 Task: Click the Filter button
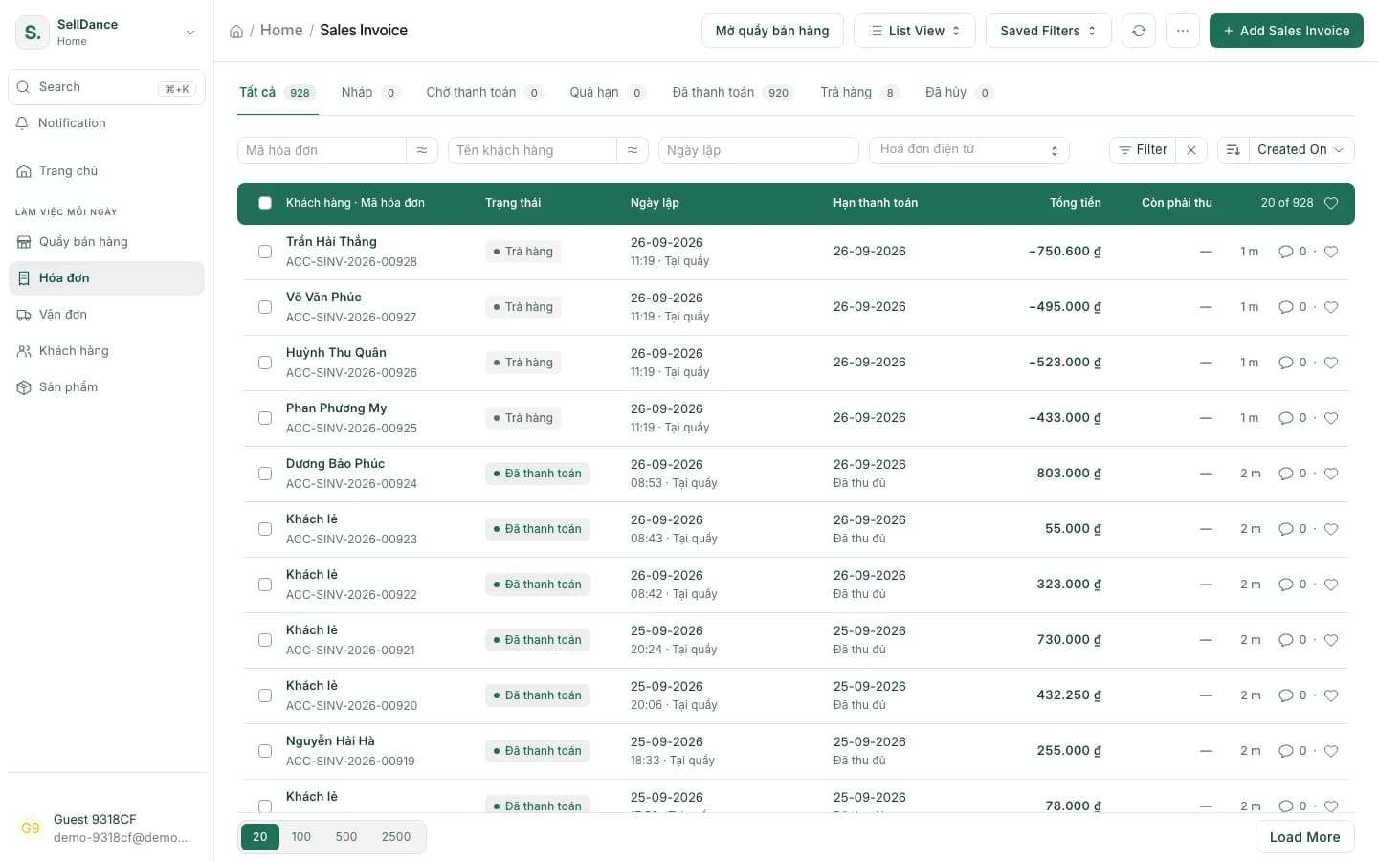1144,150
